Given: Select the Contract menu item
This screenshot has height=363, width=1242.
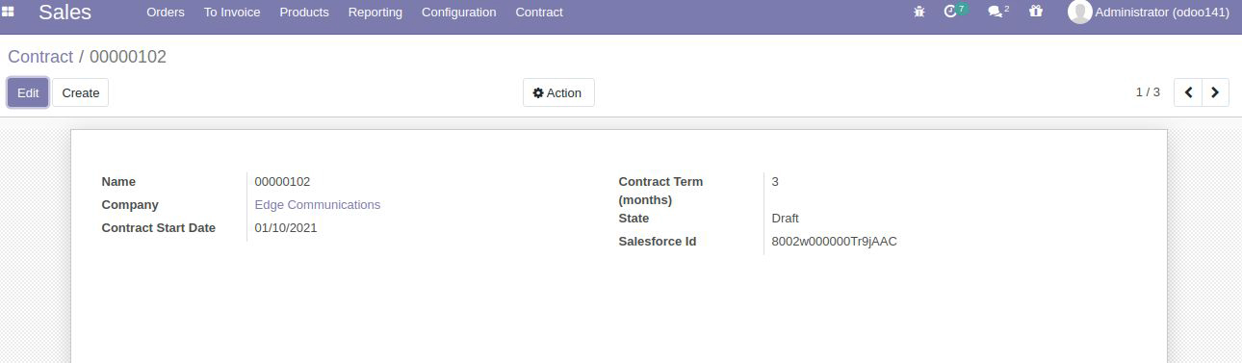Looking at the screenshot, I should [539, 12].
